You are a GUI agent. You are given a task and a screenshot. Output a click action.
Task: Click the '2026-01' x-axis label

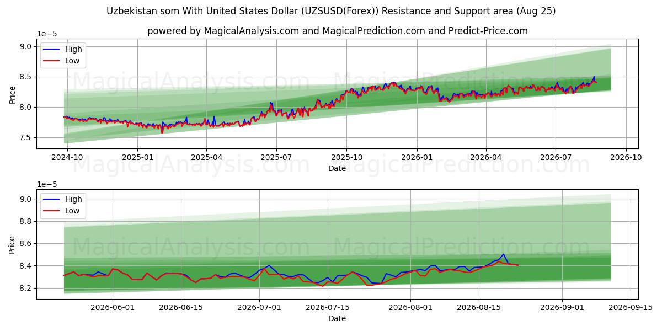[x=417, y=157]
